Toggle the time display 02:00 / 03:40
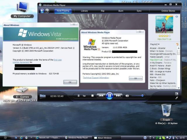The width and height of the screenshot is (187, 140). (x=57, y=96)
